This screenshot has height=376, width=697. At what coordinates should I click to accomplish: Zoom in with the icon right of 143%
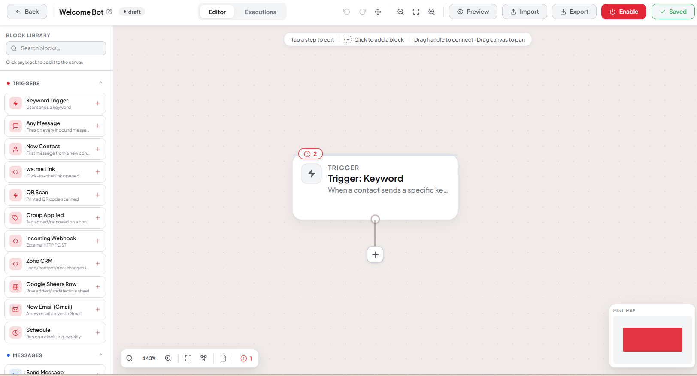pos(168,358)
